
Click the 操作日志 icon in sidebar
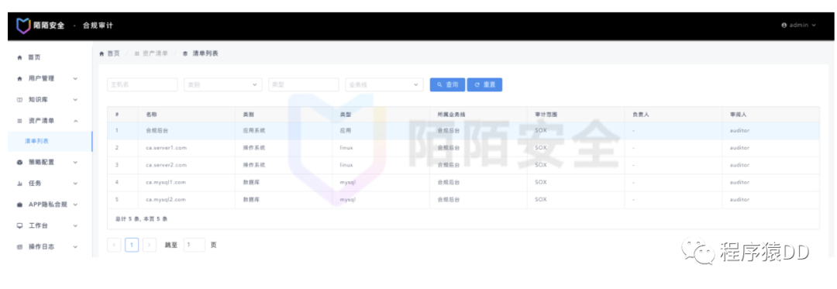click(19, 247)
